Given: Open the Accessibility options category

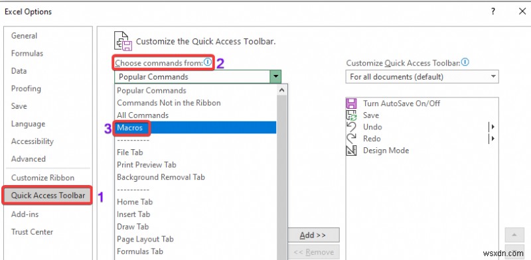Looking at the screenshot, I should point(32,141).
